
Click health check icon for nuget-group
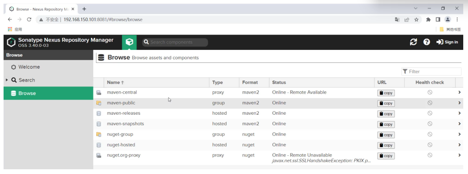[x=430, y=134]
